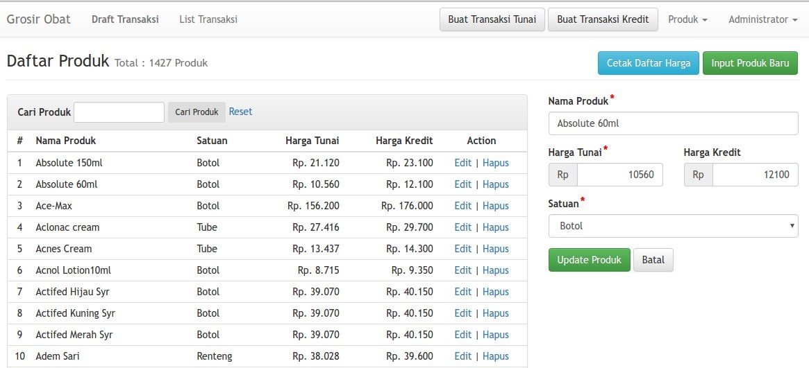Click the Grosir Obat brand link

coord(39,19)
